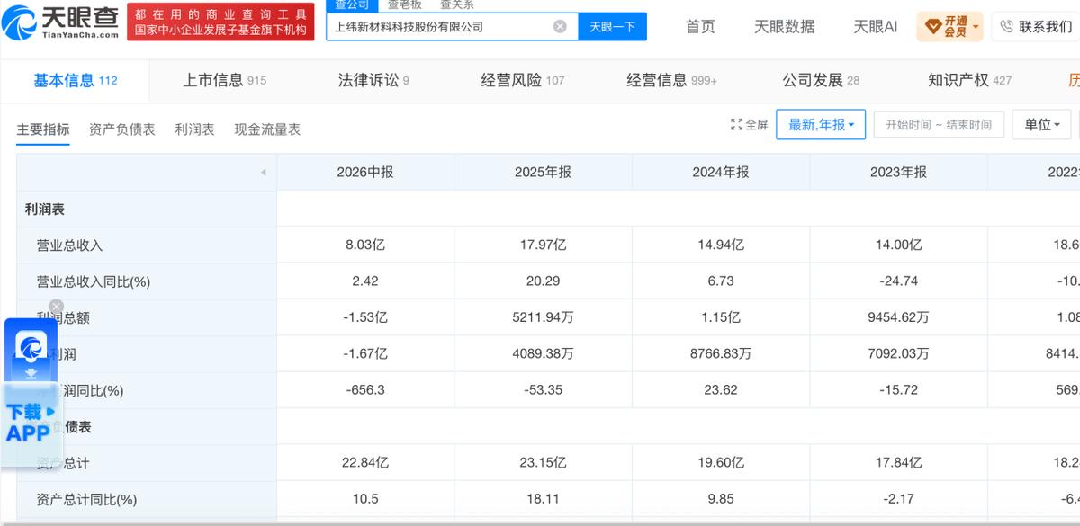Click the 2025年报 column header
The image size is (1080, 526).
click(x=543, y=172)
